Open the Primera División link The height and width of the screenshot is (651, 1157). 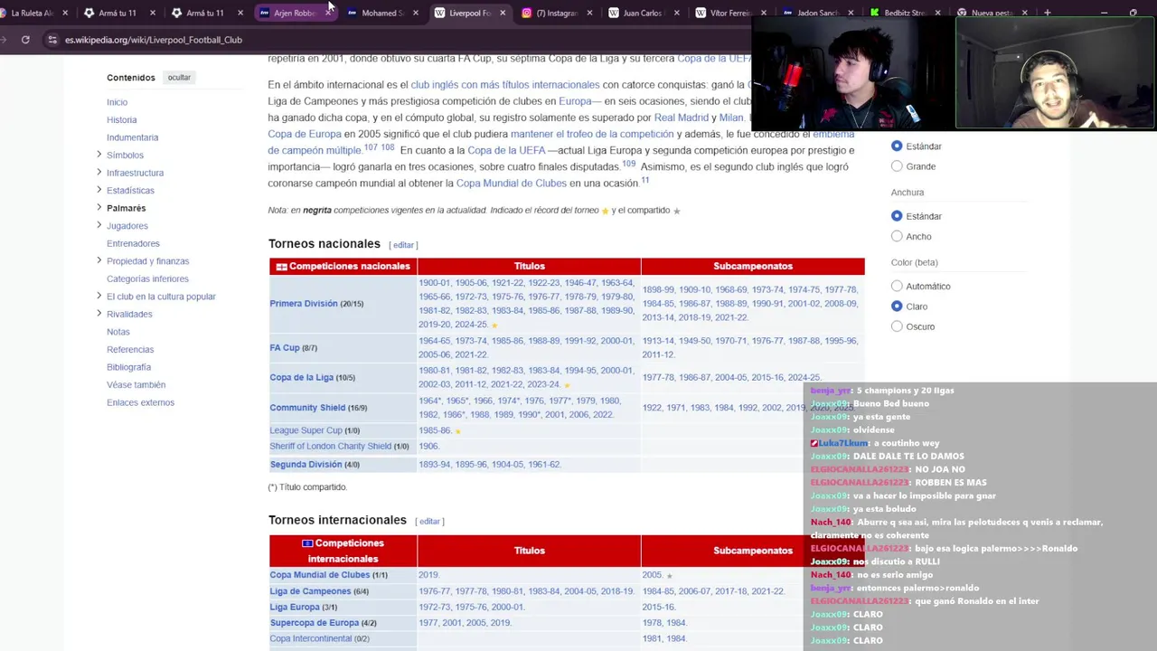[x=304, y=304]
